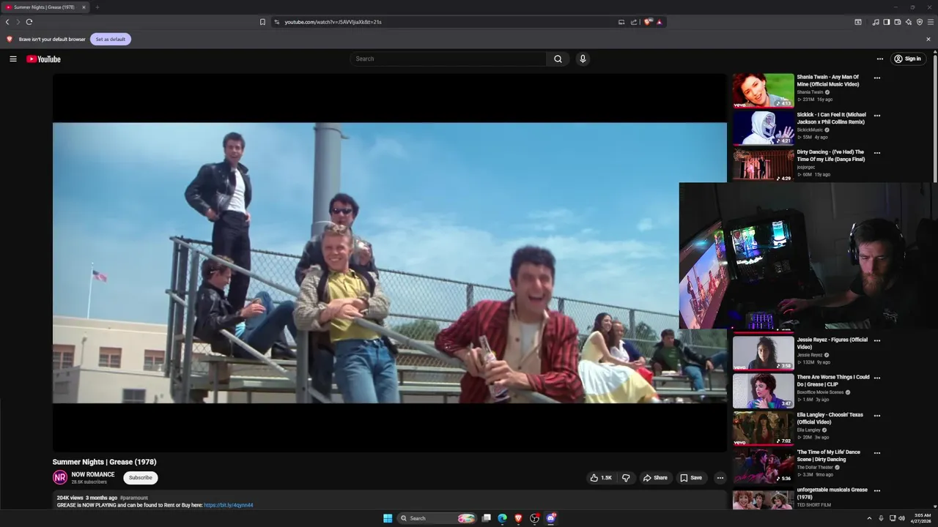This screenshot has width=938, height=527.
Task: Click the address bar URL
Action: click(333, 22)
